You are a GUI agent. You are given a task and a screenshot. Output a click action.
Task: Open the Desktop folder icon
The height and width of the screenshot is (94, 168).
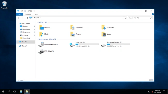point(41,27)
